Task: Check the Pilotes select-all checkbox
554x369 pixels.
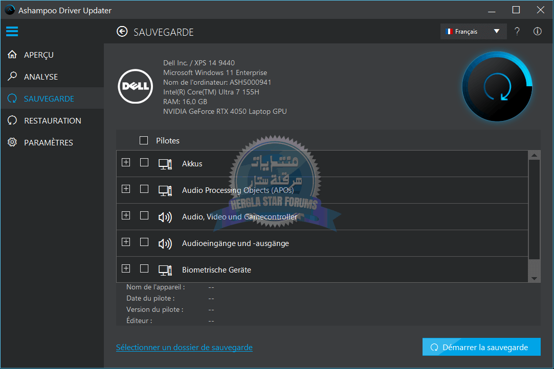Action: pos(144,140)
